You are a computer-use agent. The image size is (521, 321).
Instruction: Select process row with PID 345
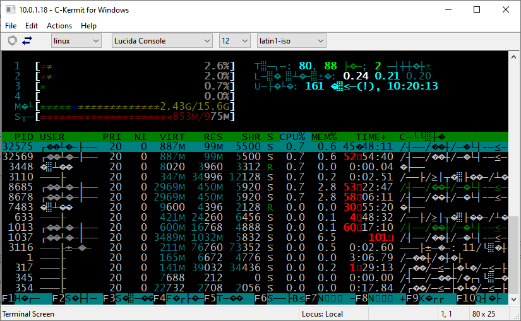(255, 278)
